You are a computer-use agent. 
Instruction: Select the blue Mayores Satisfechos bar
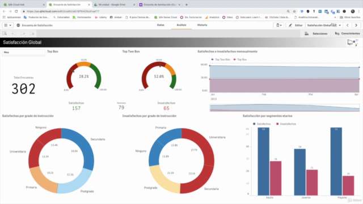point(336,161)
